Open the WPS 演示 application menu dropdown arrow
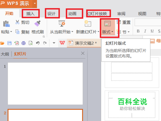 coord(35,4)
